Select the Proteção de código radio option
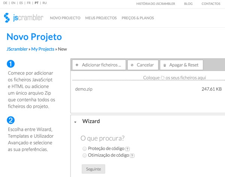Screen dimensions: 225x177 tap(84, 148)
